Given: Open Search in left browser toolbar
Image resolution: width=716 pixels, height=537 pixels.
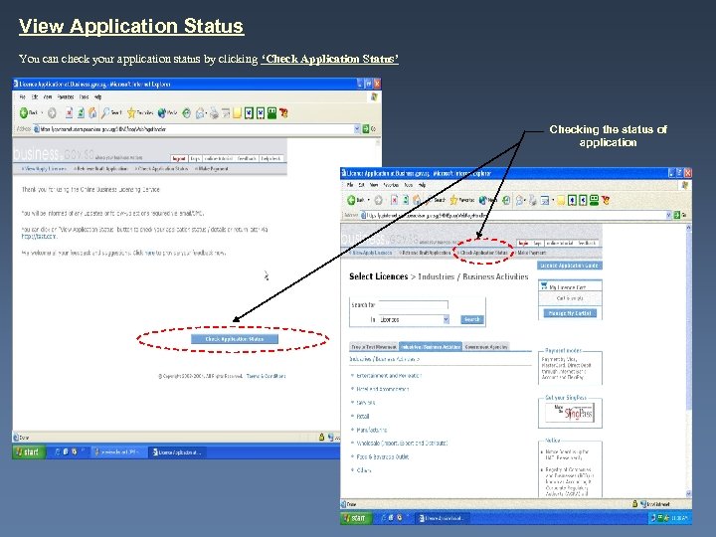Looking at the screenshot, I should [x=111, y=112].
